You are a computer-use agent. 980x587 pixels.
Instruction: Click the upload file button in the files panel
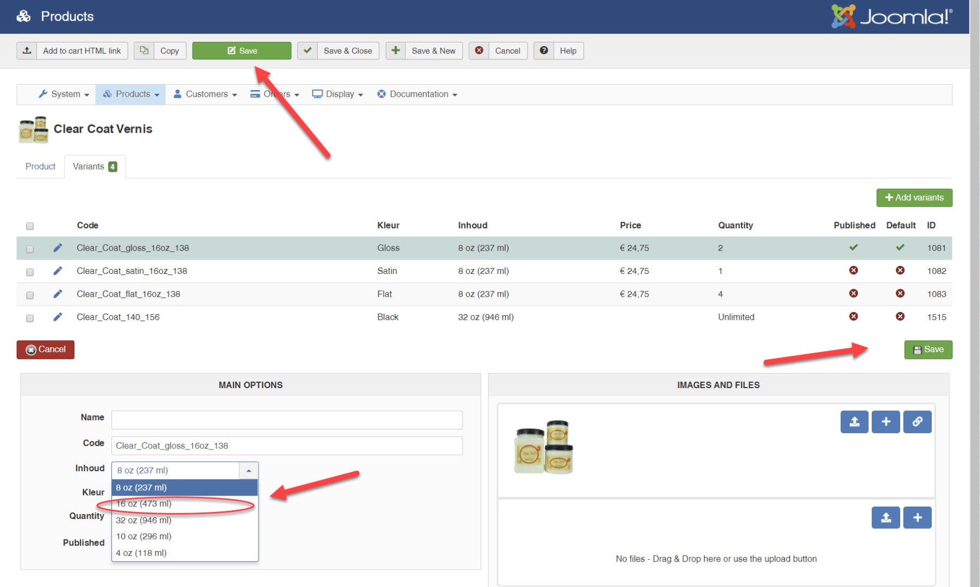point(885,517)
